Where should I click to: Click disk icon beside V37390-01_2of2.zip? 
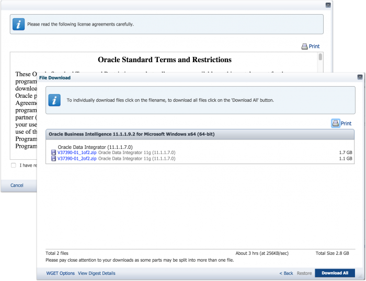53,159
